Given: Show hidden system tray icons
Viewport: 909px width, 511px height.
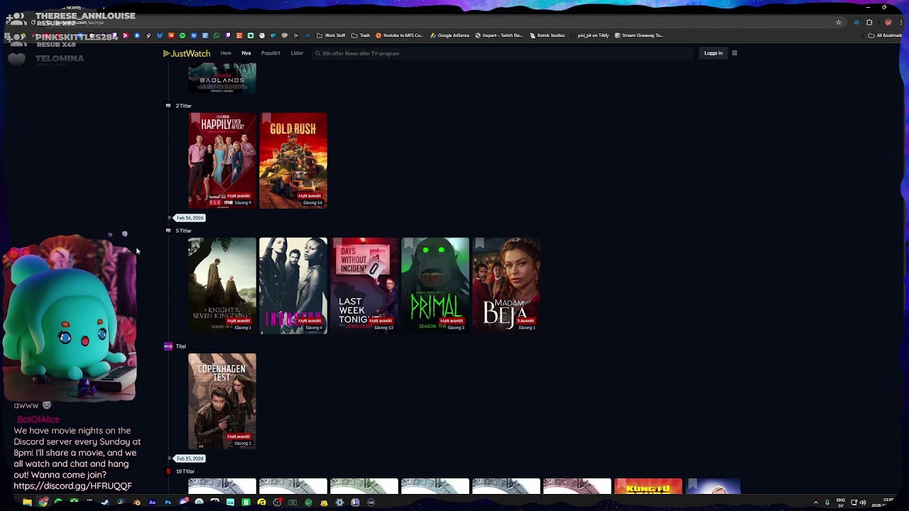Looking at the screenshot, I should pos(815,502).
